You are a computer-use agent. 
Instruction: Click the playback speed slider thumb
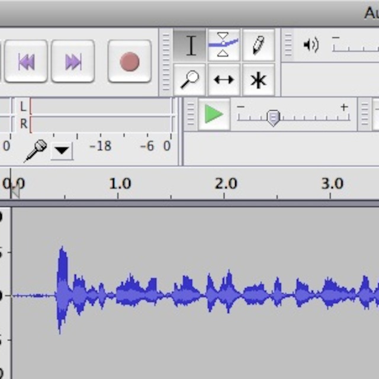pyautogui.click(x=274, y=118)
